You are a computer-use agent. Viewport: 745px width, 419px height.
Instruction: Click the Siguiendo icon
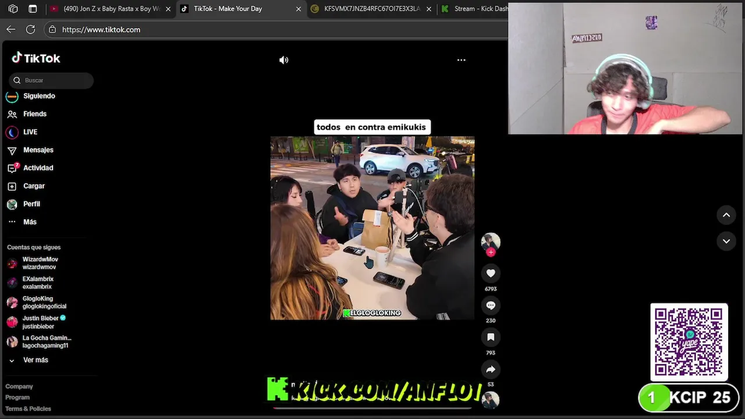tap(12, 96)
